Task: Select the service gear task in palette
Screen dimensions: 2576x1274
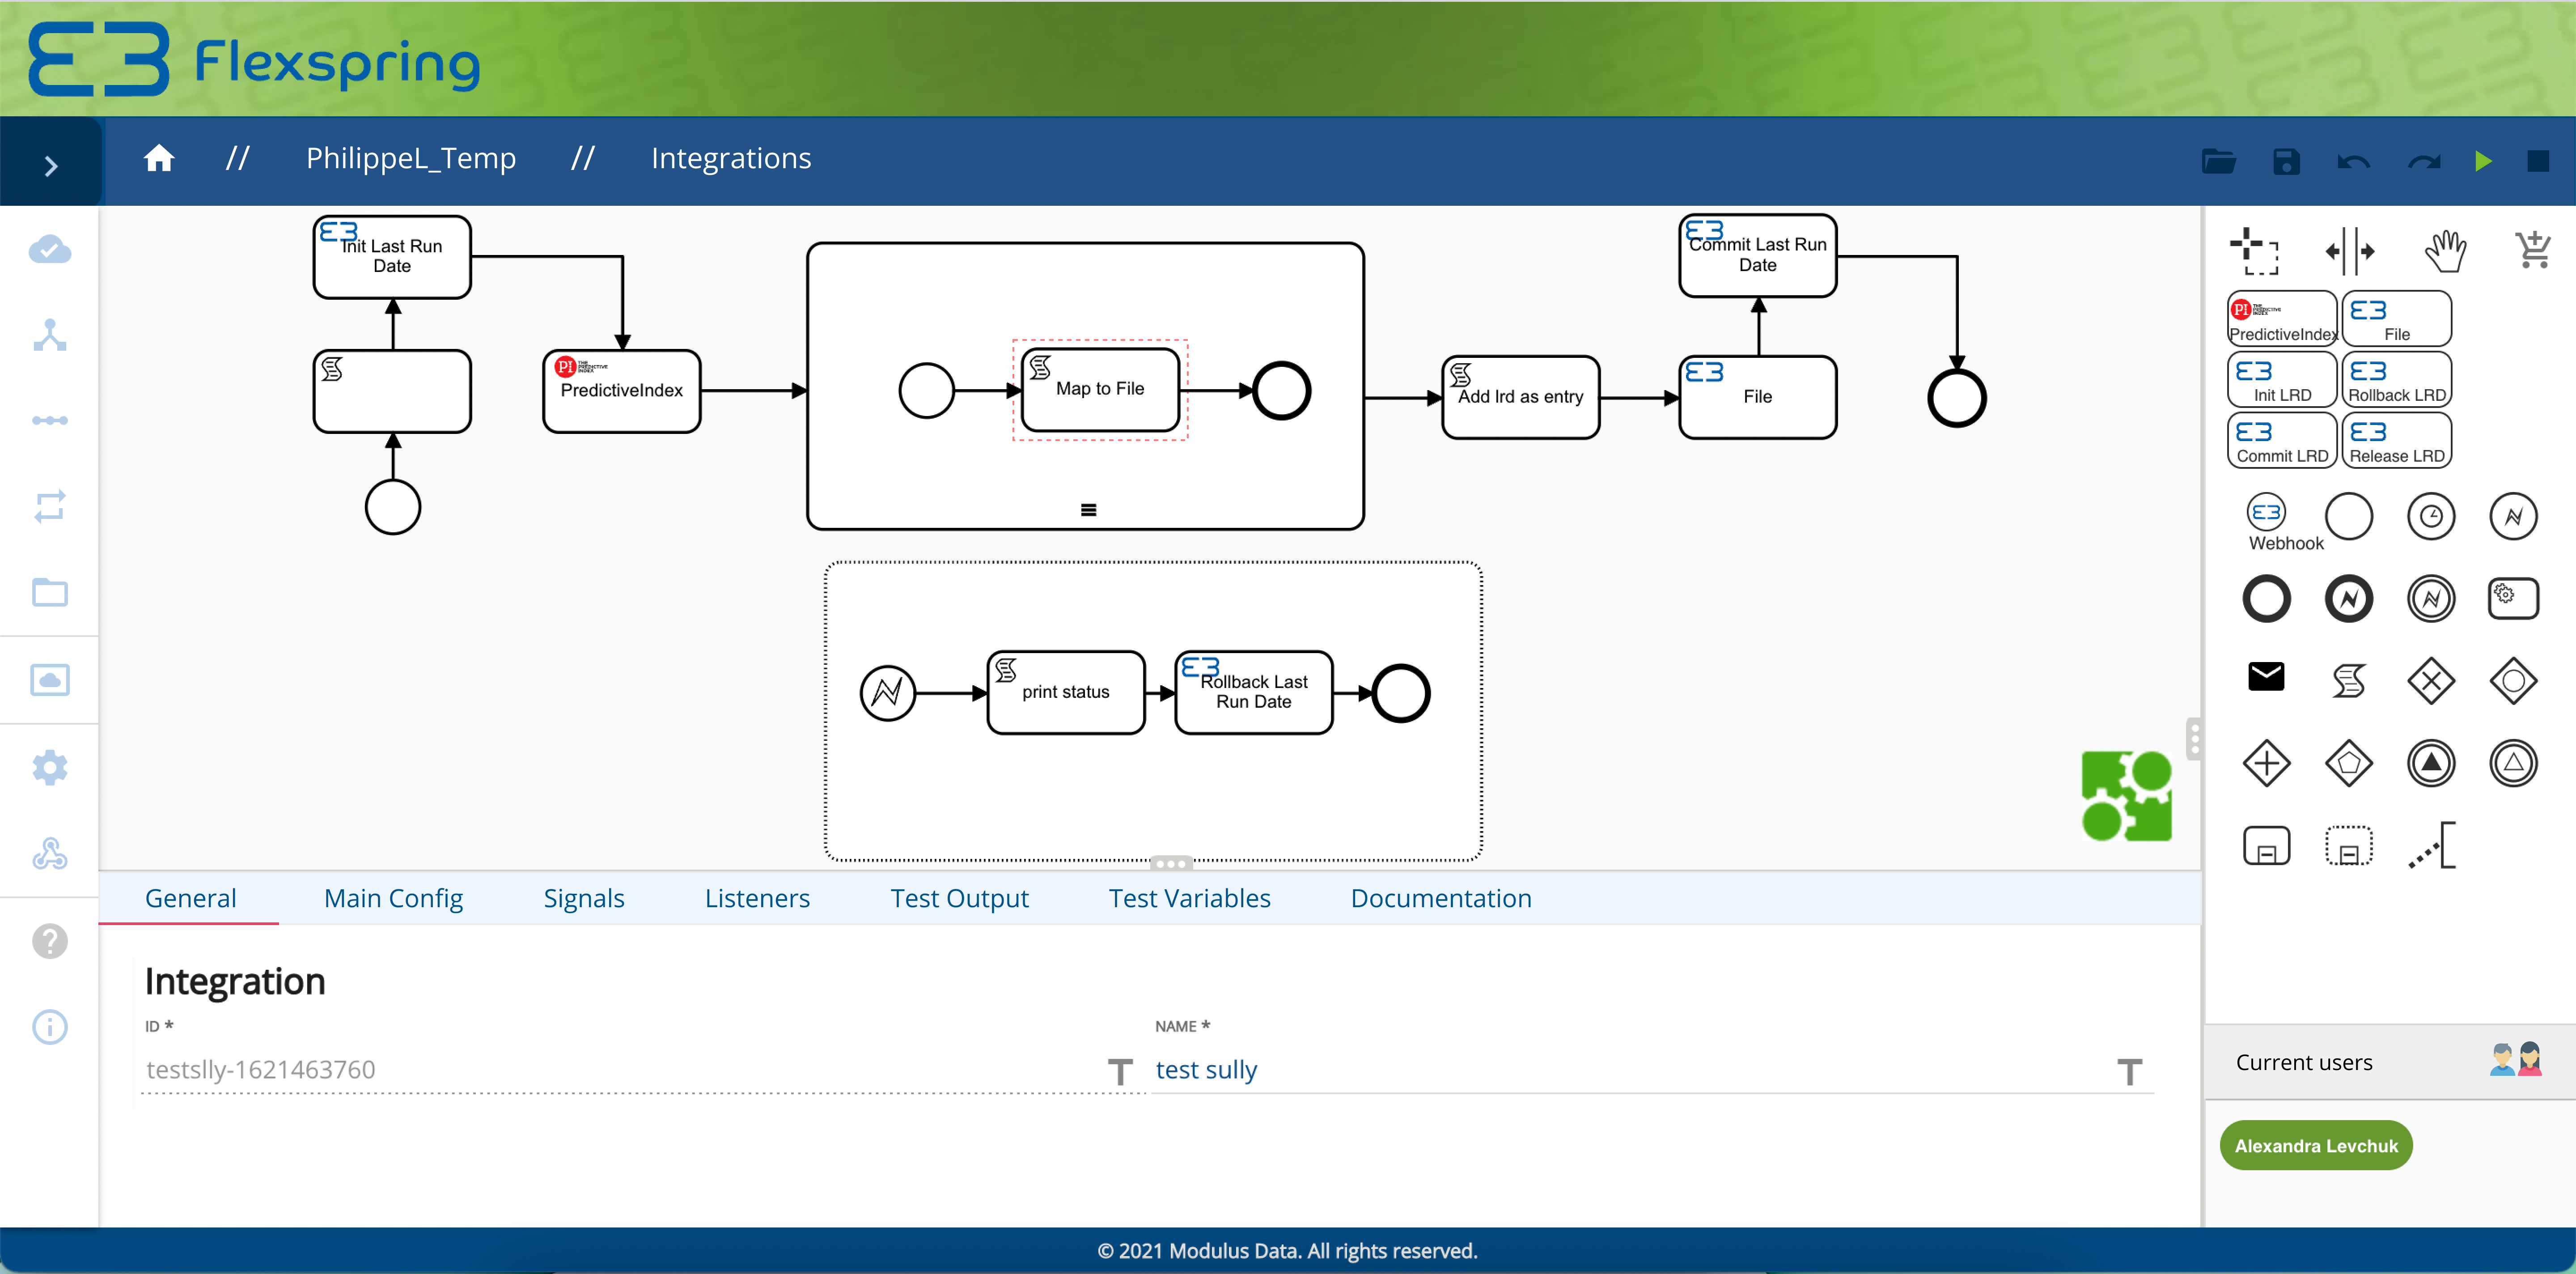Action: click(2513, 599)
